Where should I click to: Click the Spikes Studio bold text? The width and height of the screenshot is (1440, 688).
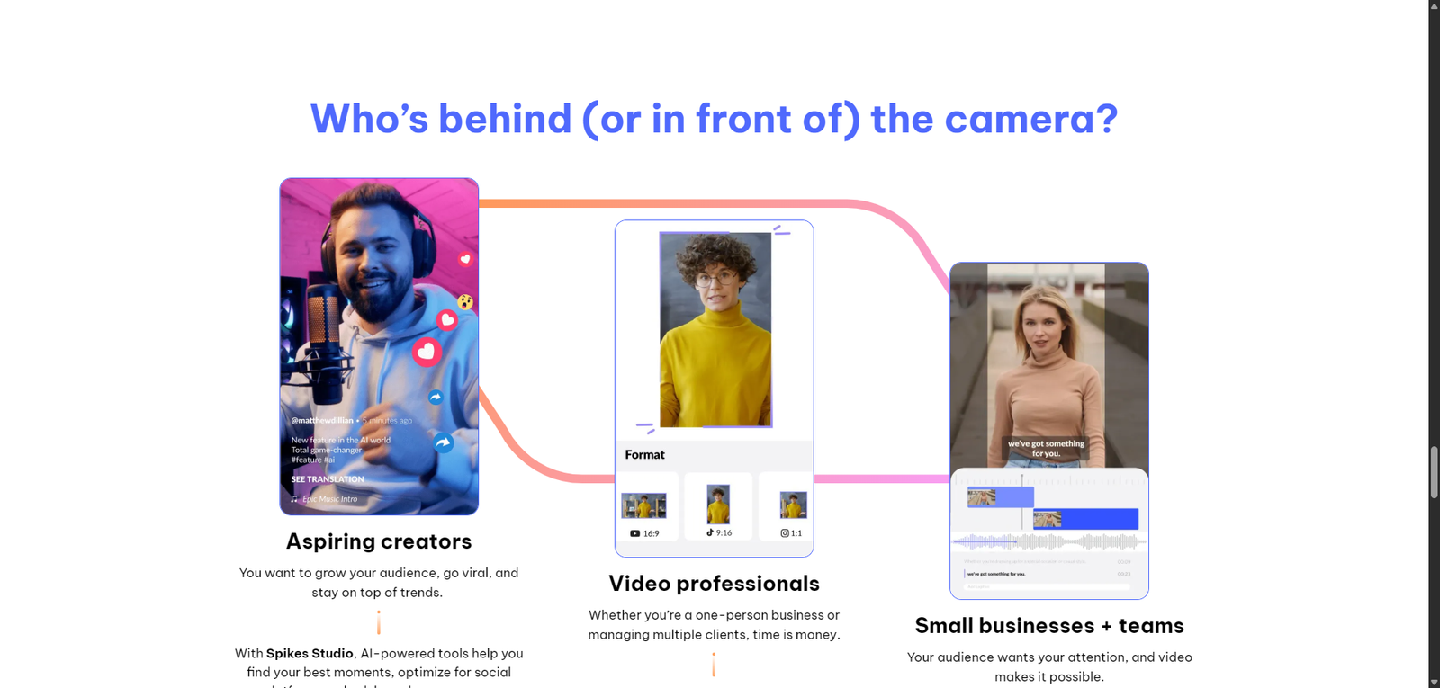(x=310, y=654)
